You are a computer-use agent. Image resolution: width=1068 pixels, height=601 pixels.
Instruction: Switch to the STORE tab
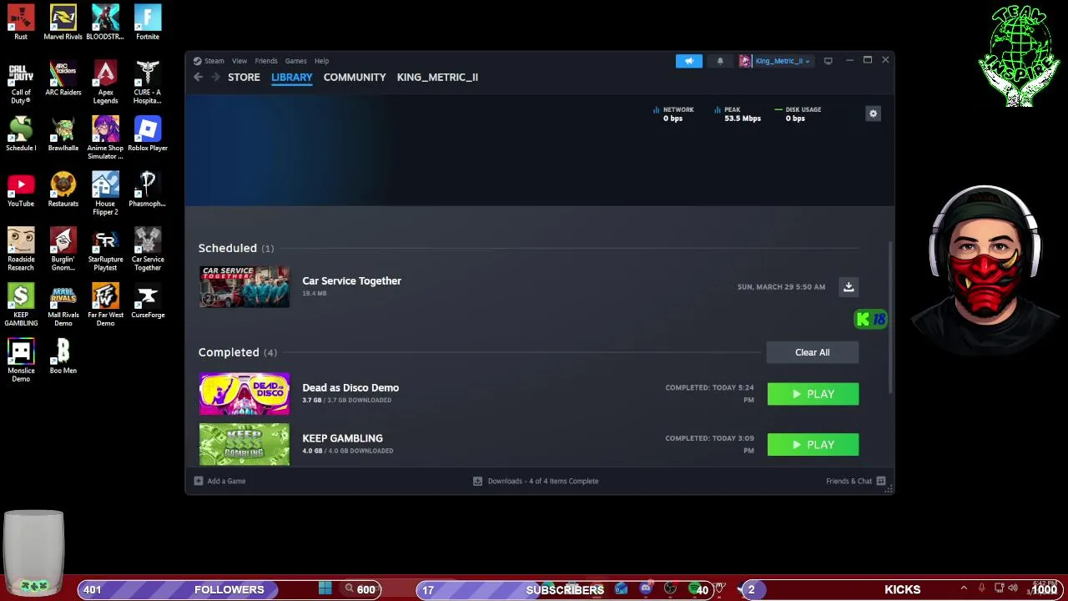click(244, 77)
